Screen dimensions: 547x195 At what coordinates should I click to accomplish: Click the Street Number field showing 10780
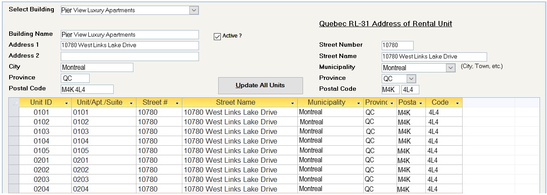[x=397, y=45]
